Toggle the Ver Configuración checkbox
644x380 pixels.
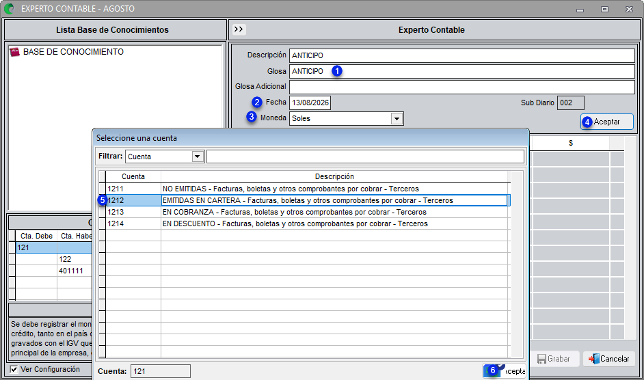(14, 369)
